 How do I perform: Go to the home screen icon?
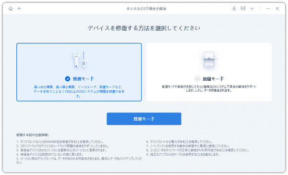(x=11, y=9)
